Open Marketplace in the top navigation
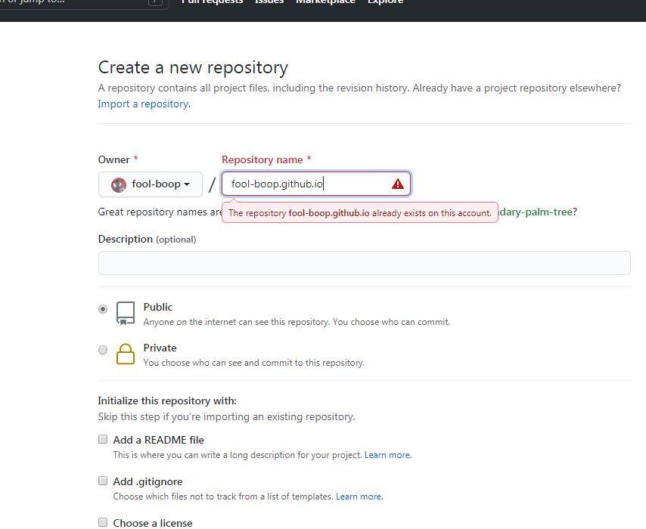Screen dimensions: 646x529 pyautogui.click(x=325, y=2)
